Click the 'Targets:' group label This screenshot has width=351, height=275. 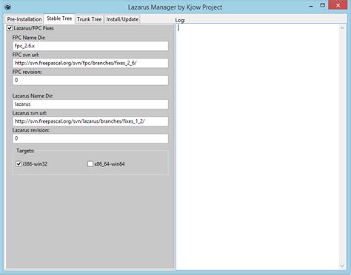[x=25, y=151]
